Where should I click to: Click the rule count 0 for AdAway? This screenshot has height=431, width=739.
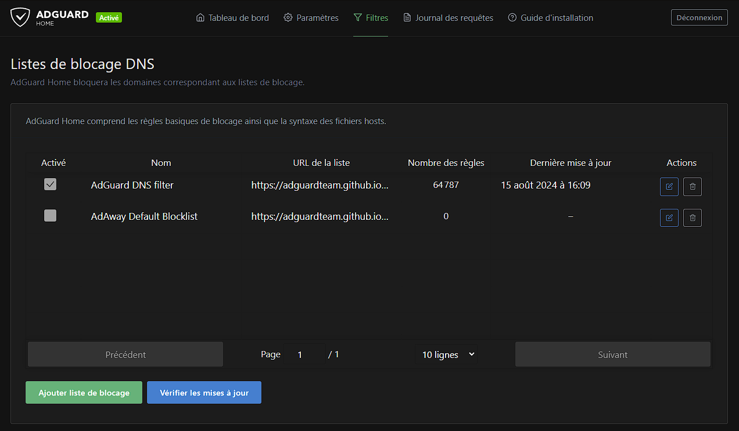(446, 216)
